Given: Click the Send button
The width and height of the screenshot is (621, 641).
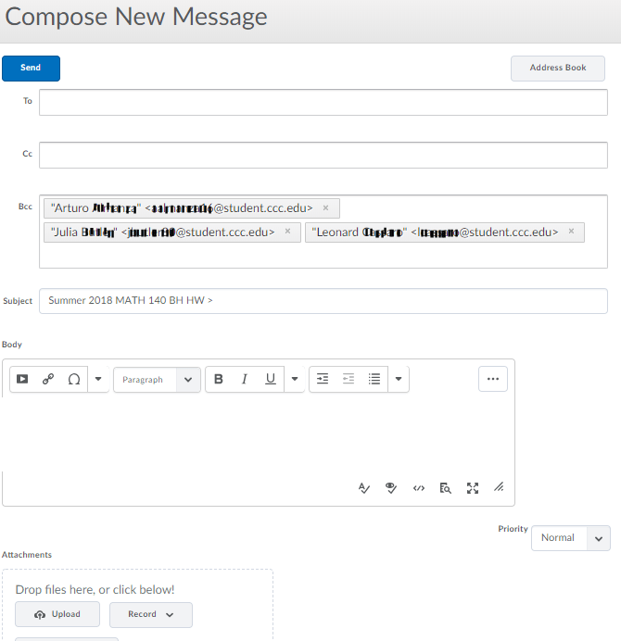Looking at the screenshot, I should click(x=32, y=69).
